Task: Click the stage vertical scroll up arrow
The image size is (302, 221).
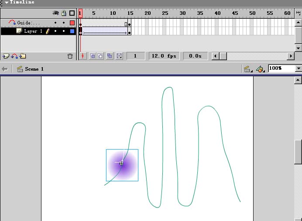Action: [x=298, y=80]
